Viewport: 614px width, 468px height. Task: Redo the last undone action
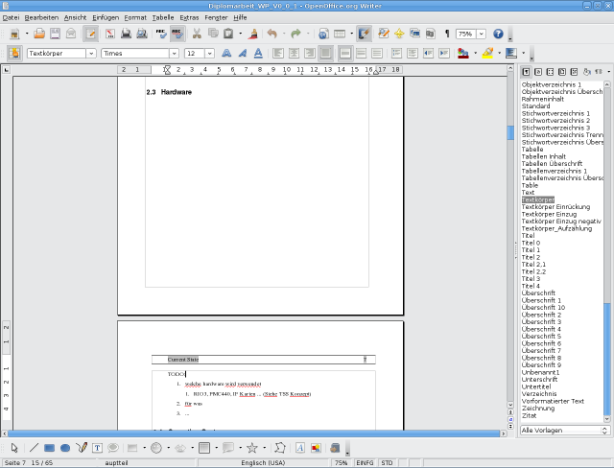295,34
